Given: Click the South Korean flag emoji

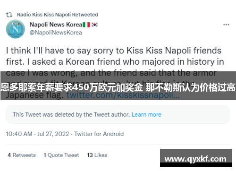Looking at the screenshot, I should (94, 25).
